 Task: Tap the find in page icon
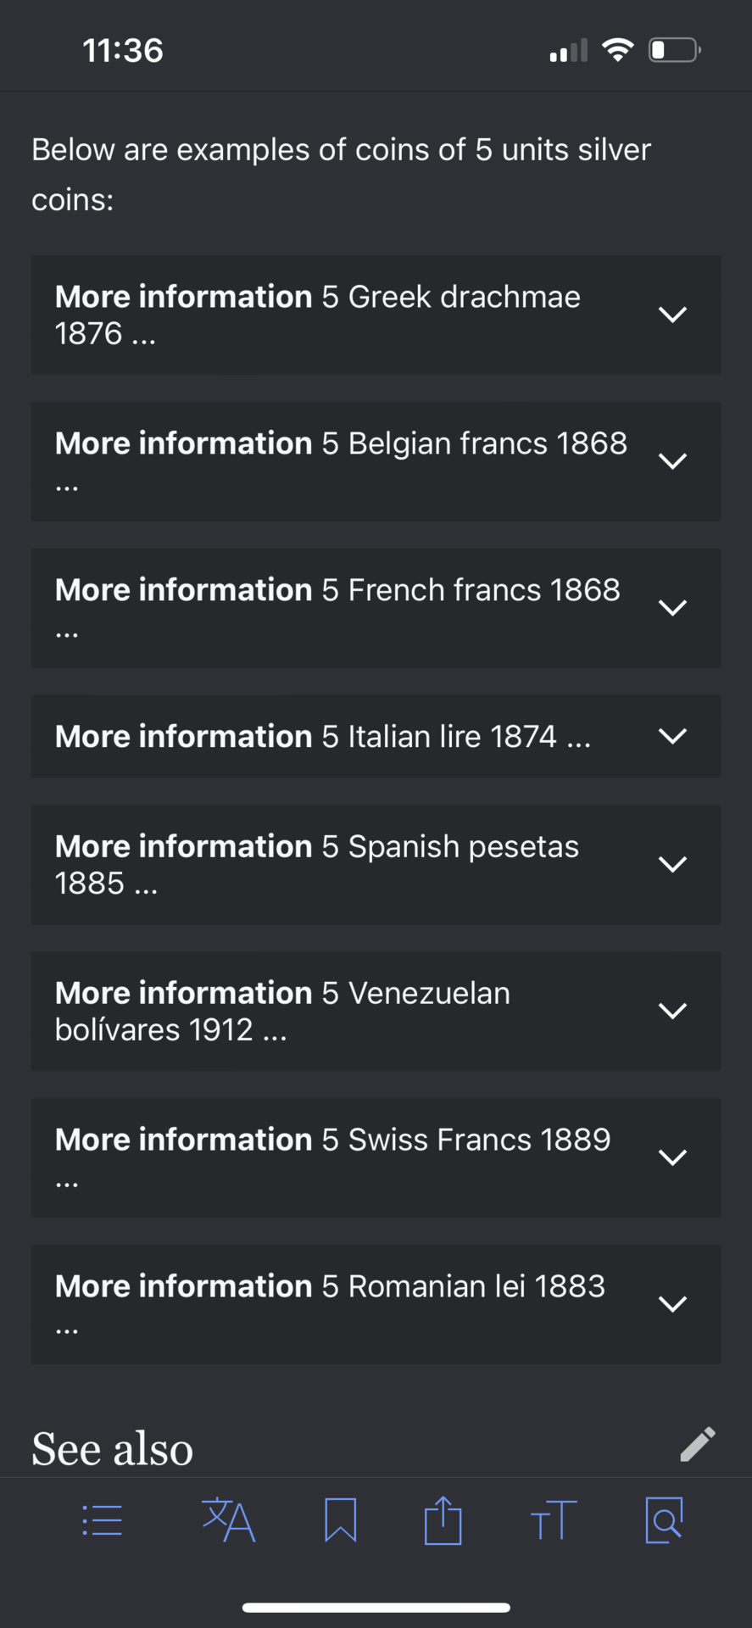pyautogui.click(x=664, y=1519)
